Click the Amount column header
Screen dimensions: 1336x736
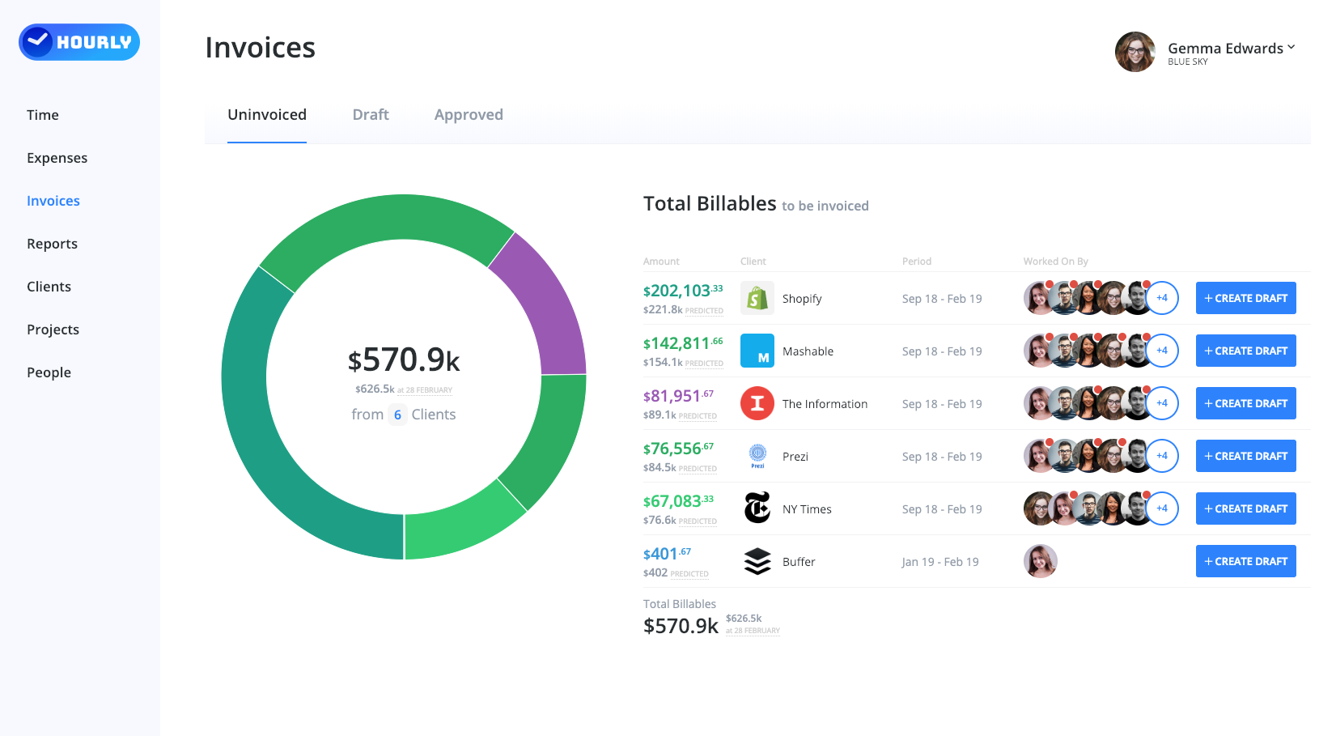(661, 262)
